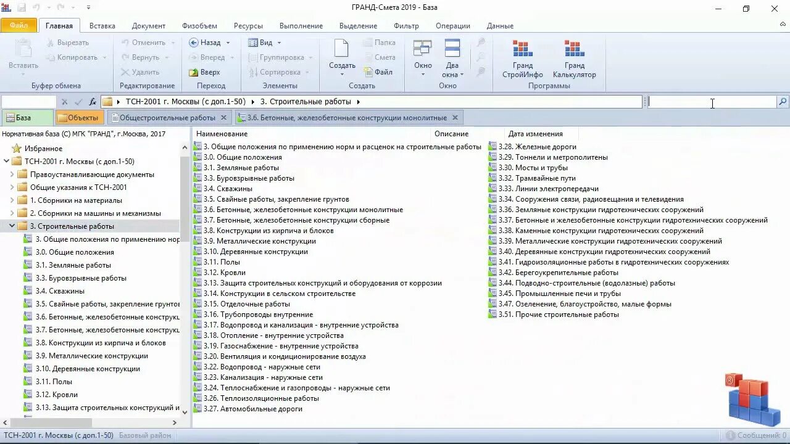Switch to the Вставка ribbon tab
The image size is (790, 444).
coord(102,26)
